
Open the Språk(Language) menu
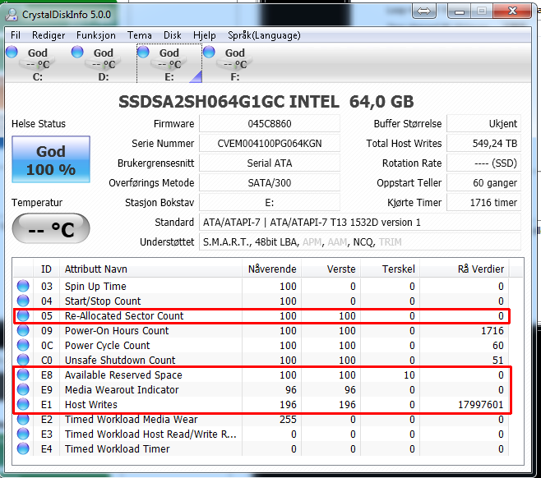click(264, 35)
